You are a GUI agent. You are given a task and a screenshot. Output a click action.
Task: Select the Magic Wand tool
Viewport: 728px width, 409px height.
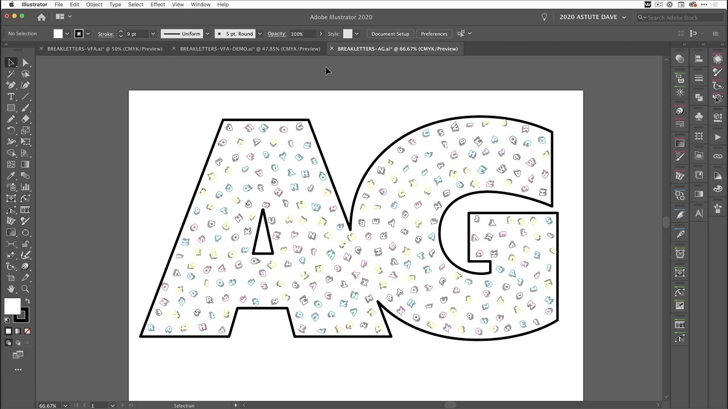click(11, 74)
